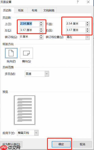The width and height of the screenshot is (94, 150).
Task: Click the top margin 上(T) input field
Action: [30, 24]
